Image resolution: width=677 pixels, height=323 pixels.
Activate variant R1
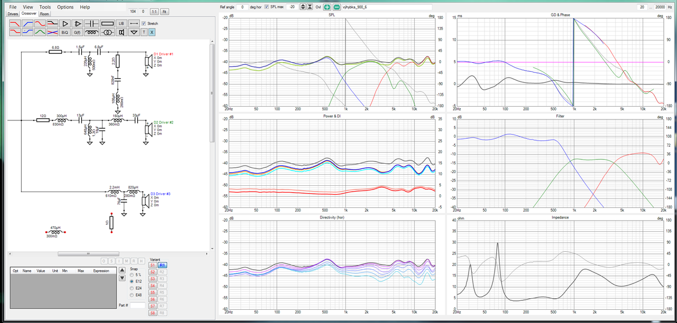pos(162,265)
